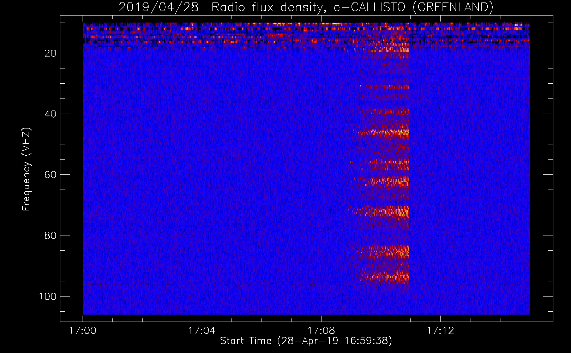571x353 pixels.
Task: Click the "Frequency (MHZ)" axis label
Action: click(26, 169)
